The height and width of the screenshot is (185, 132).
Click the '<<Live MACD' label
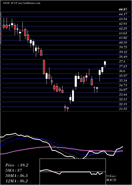(x=111, y=178)
